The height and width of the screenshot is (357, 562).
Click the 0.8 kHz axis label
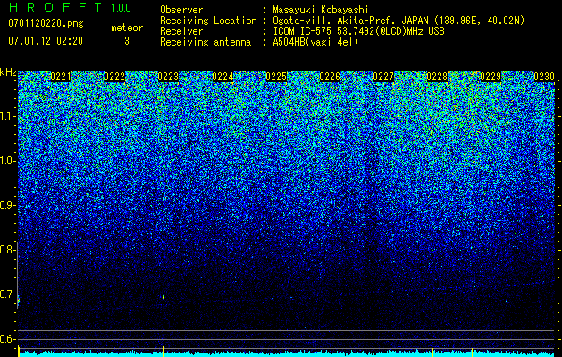click(x=7, y=250)
